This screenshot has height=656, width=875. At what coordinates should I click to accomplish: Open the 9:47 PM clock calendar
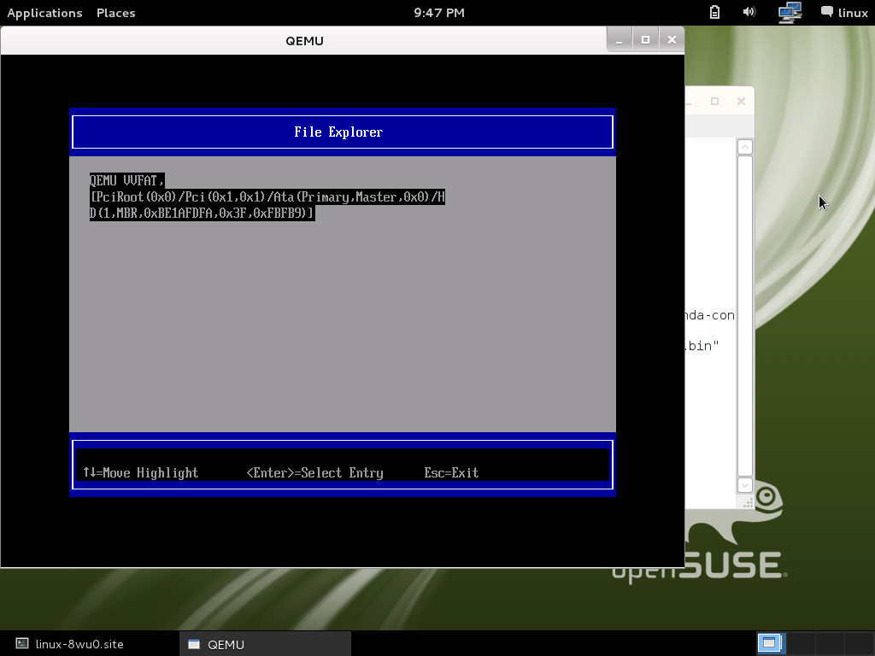[x=439, y=13]
